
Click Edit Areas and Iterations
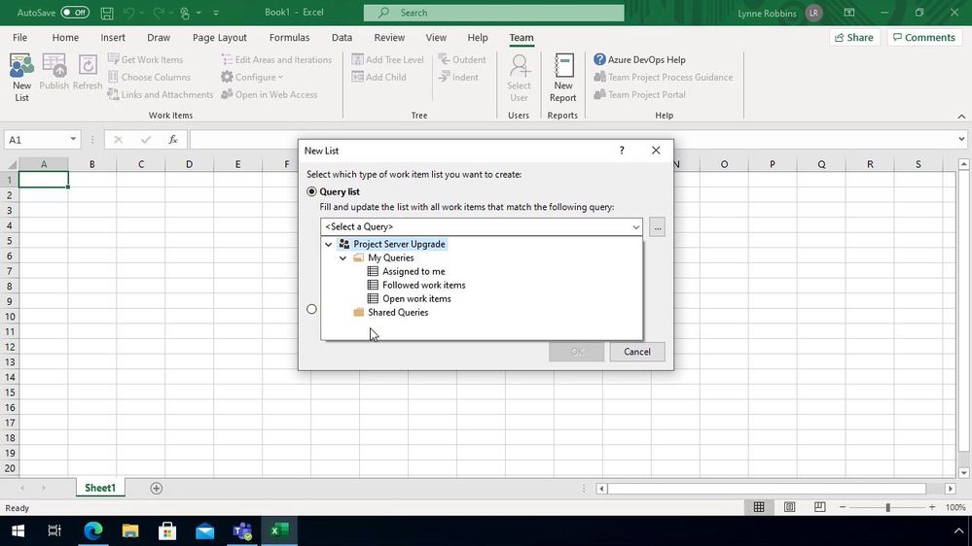coord(276,59)
